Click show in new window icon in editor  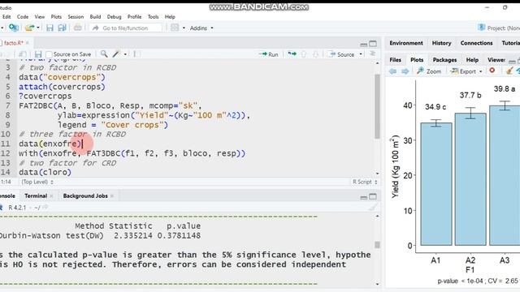pyautogui.click(x=23, y=54)
